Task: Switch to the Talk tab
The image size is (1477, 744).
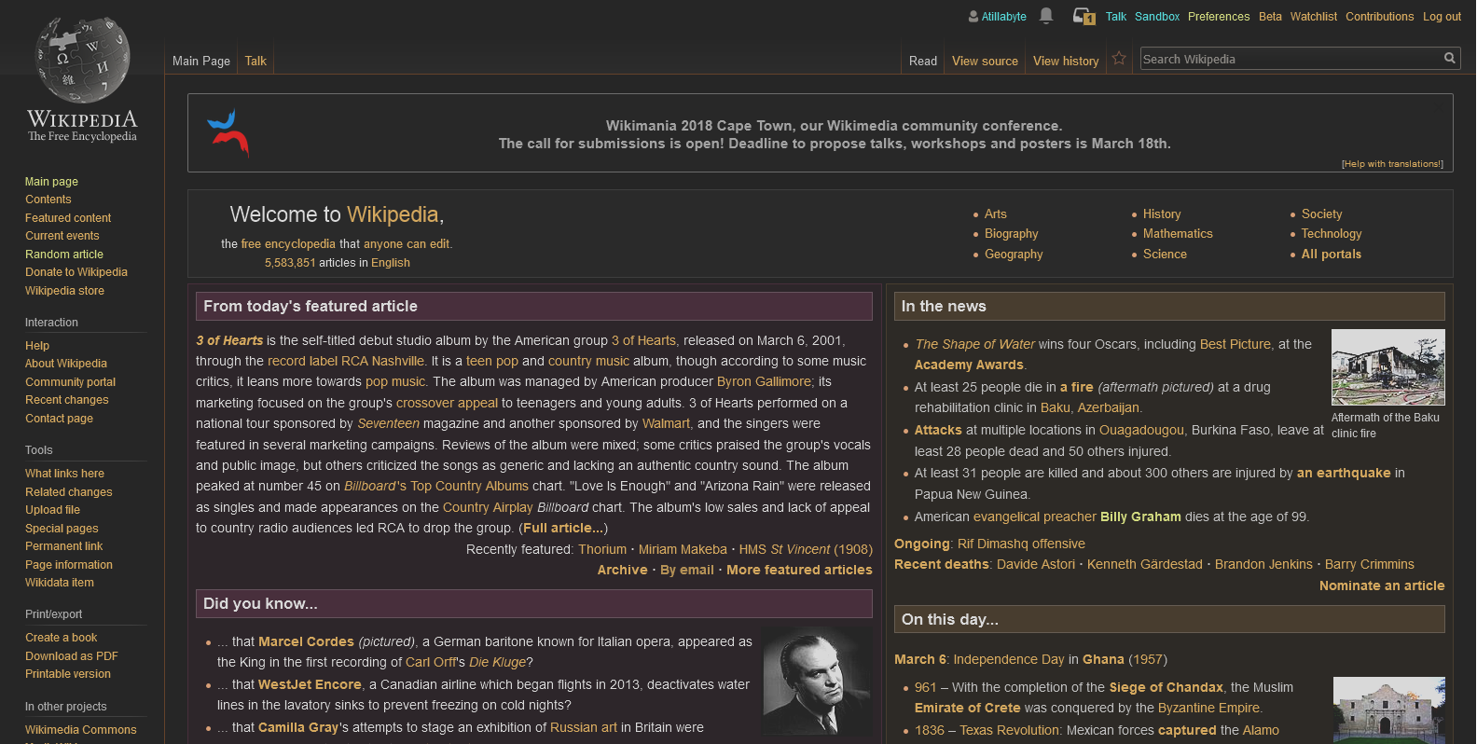Action: [255, 62]
